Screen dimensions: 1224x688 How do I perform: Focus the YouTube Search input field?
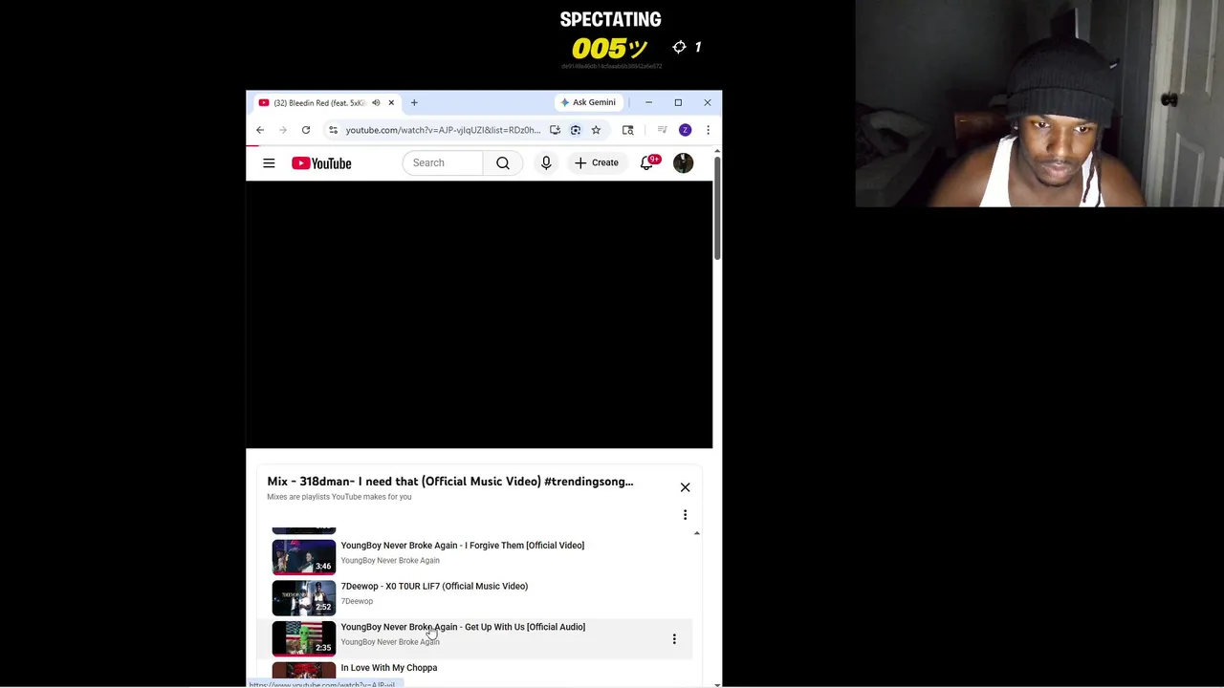click(443, 163)
